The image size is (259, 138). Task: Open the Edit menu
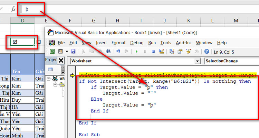(73, 43)
